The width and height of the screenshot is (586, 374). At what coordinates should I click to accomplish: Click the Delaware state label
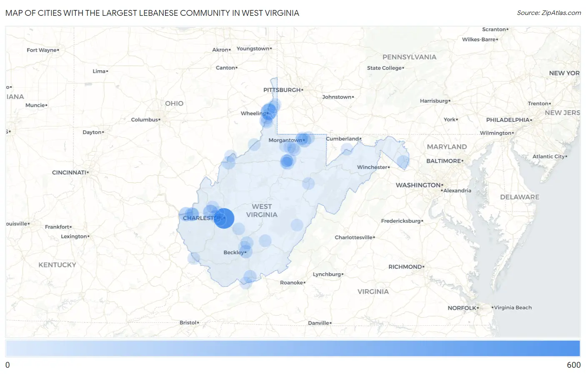click(x=520, y=197)
